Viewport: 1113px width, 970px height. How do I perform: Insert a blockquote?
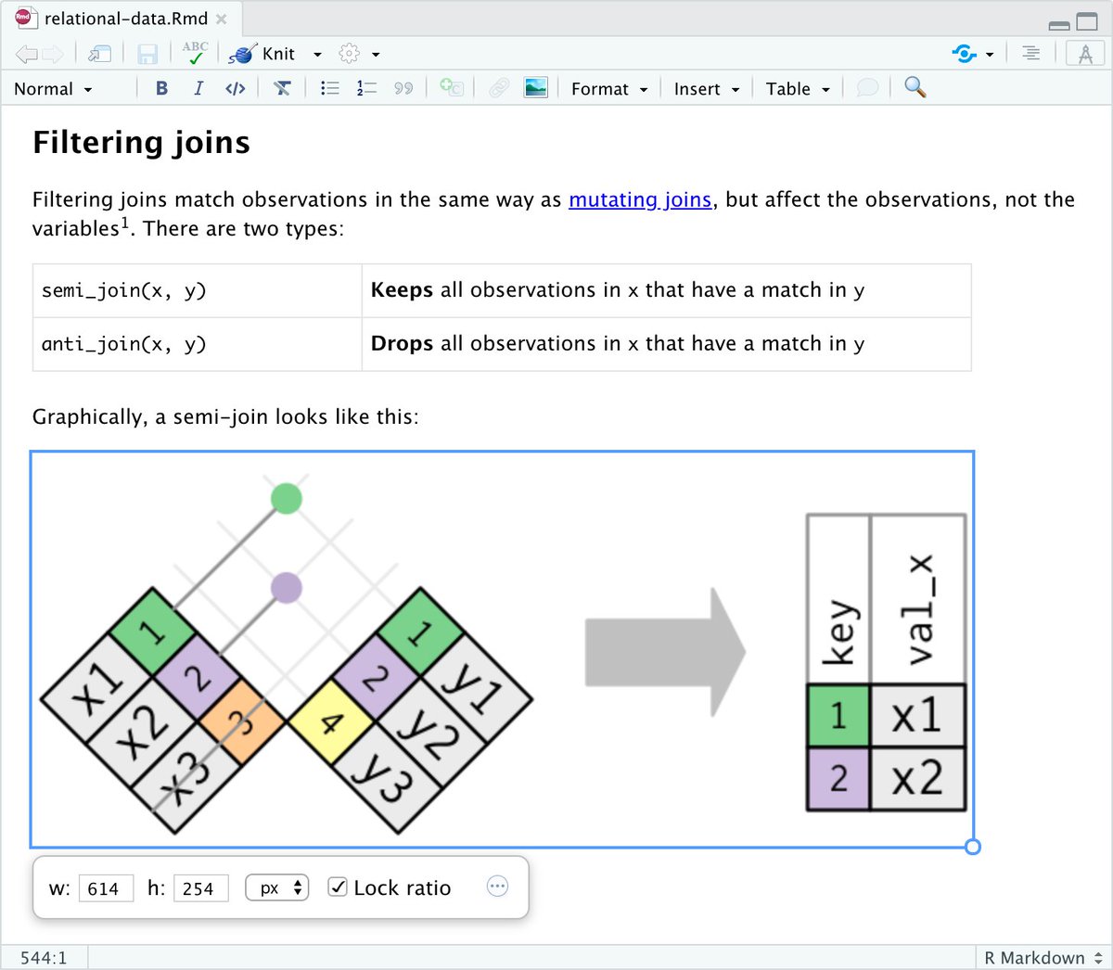click(x=403, y=88)
